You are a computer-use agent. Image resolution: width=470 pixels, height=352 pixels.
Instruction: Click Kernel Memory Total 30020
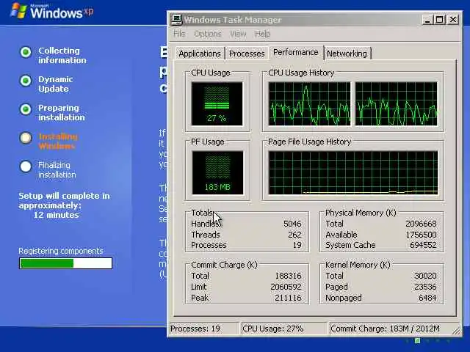tap(425, 276)
